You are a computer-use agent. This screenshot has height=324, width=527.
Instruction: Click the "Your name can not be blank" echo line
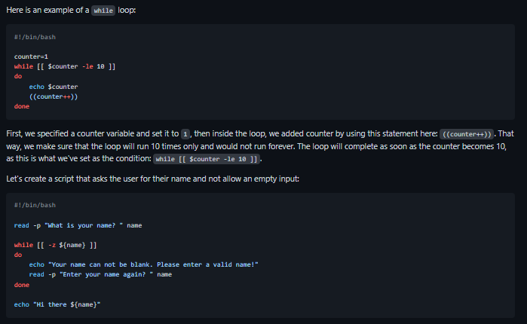point(143,264)
